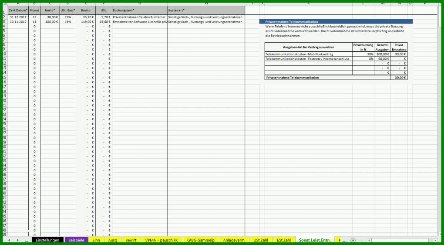Click the 'Privatnutzung in %' column header

(x=363, y=47)
